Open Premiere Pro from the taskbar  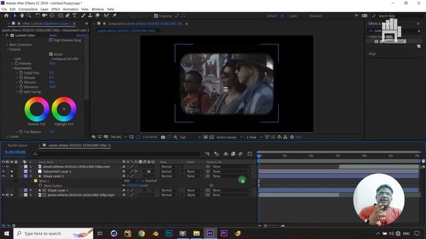coord(224,233)
